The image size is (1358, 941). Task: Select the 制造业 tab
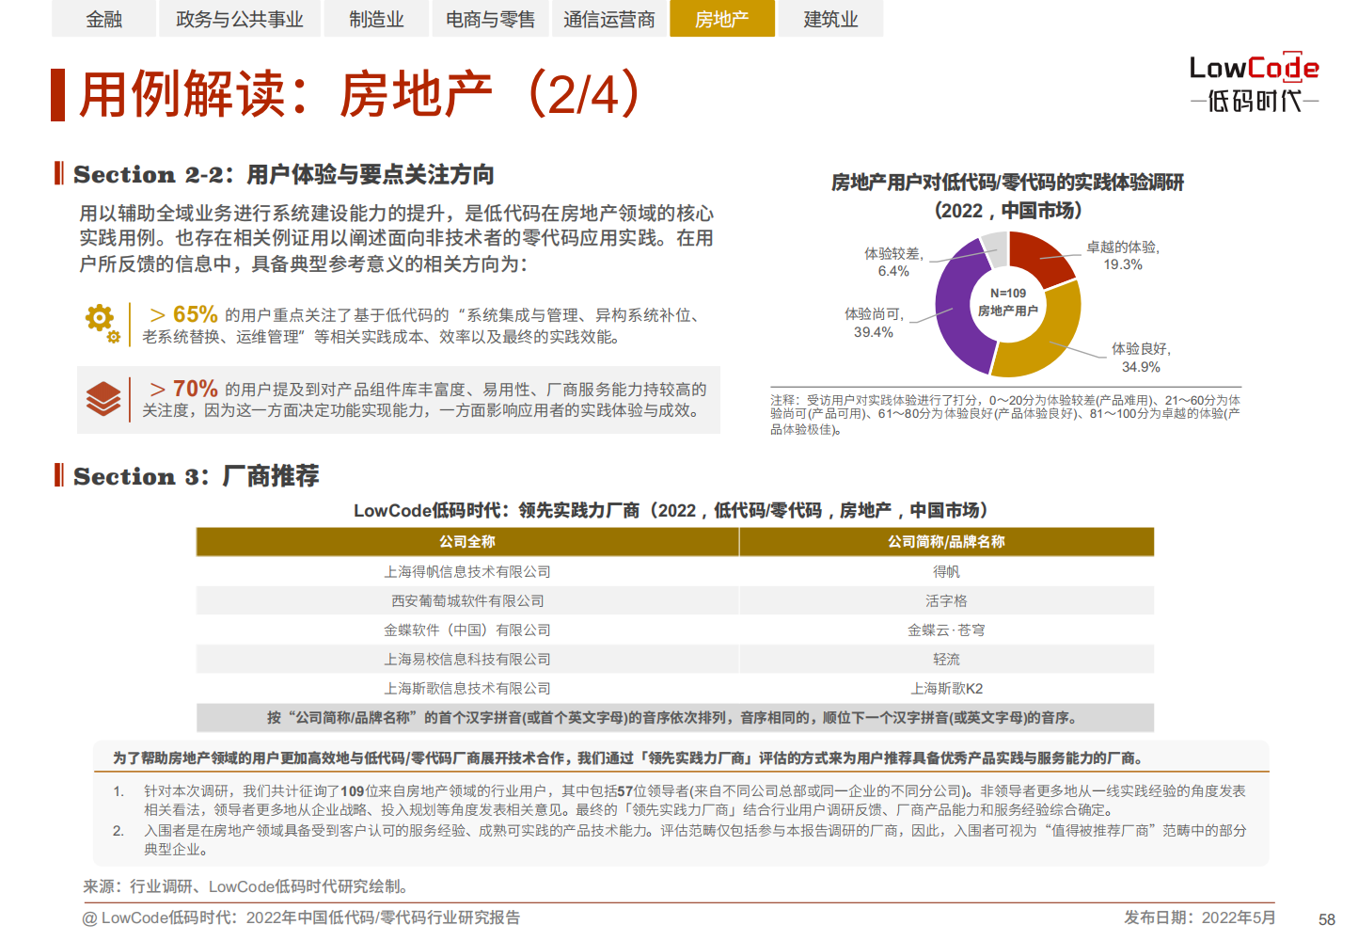point(376,19)
